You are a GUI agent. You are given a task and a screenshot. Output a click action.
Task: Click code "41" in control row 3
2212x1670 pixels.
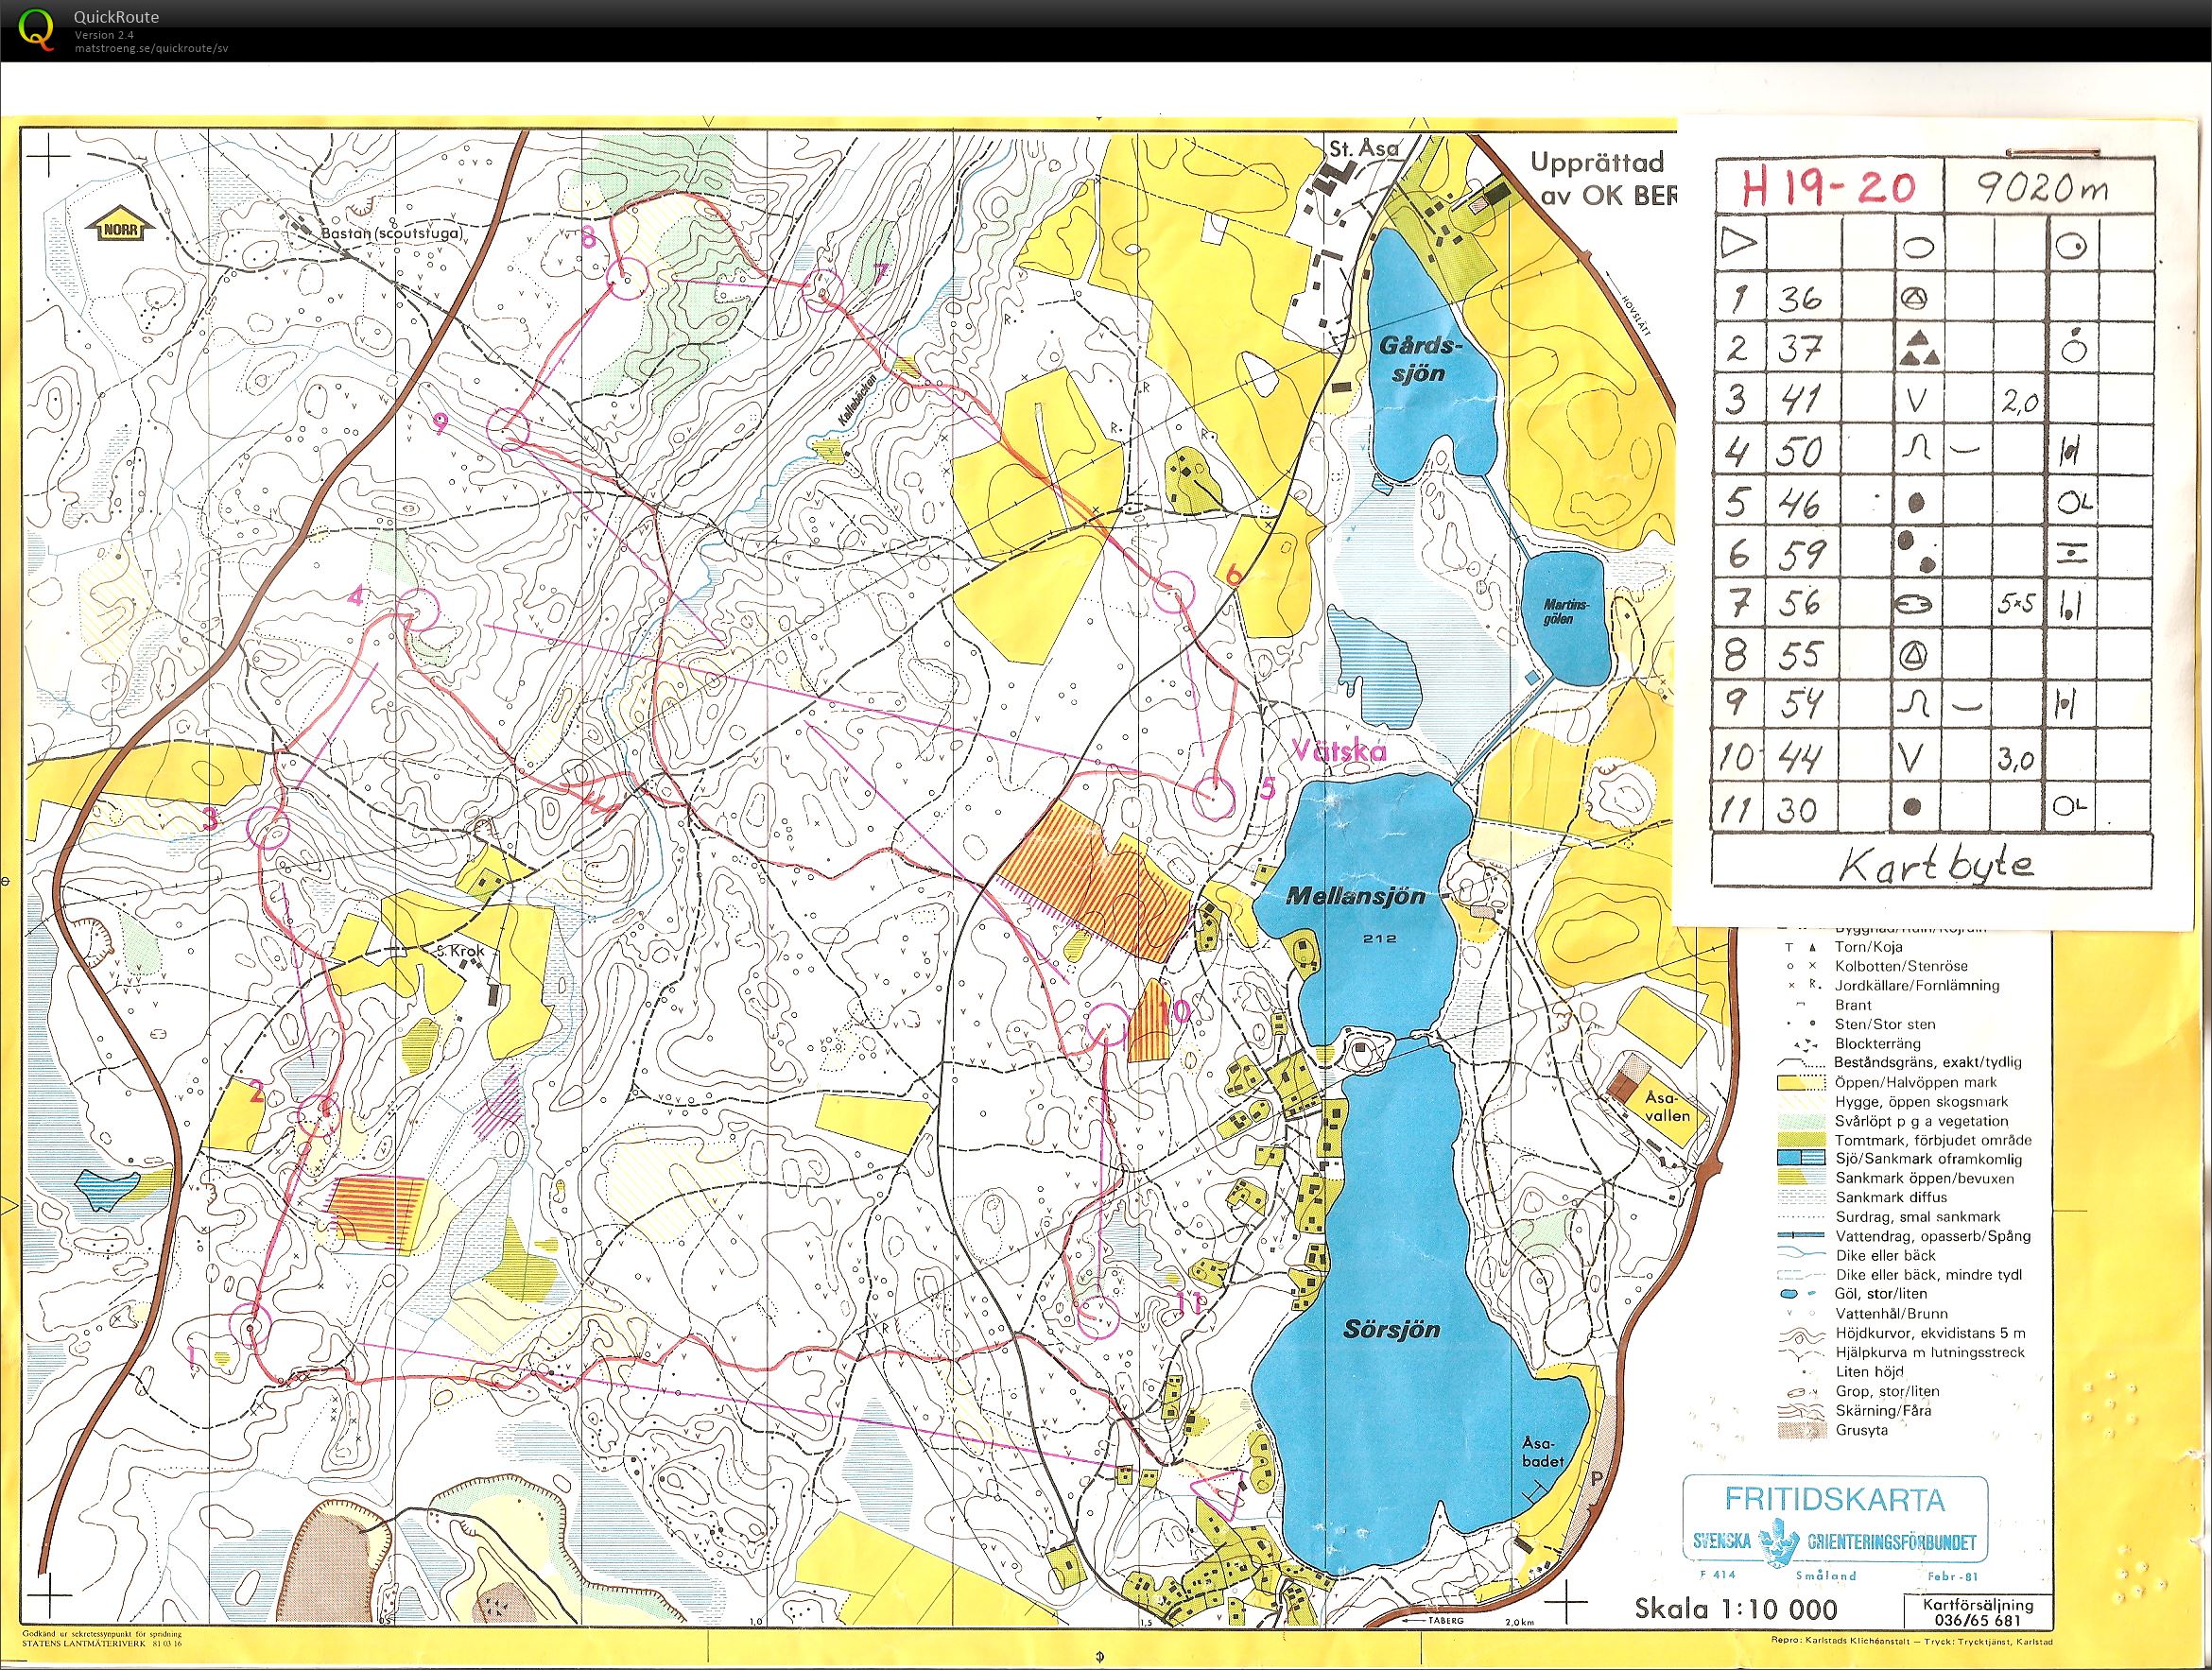click(x=1800, y=400)
